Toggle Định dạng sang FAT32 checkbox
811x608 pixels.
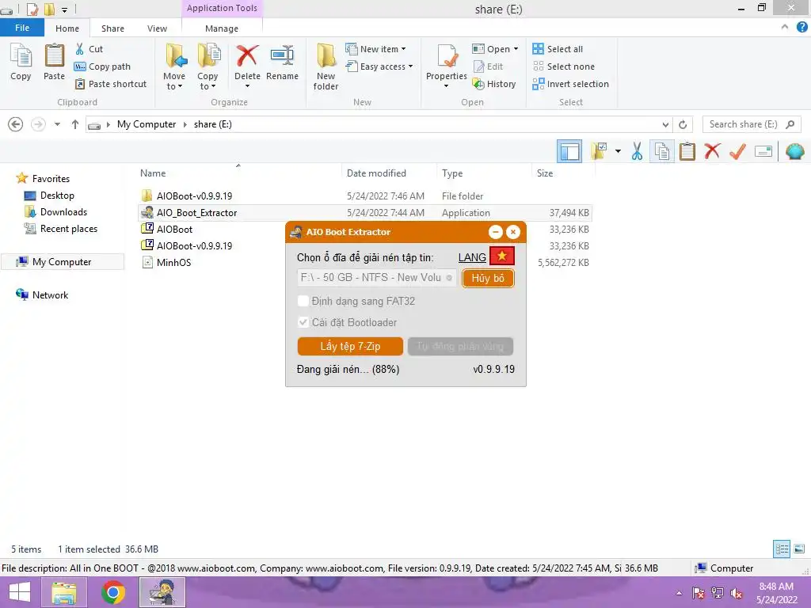point(303,301)
